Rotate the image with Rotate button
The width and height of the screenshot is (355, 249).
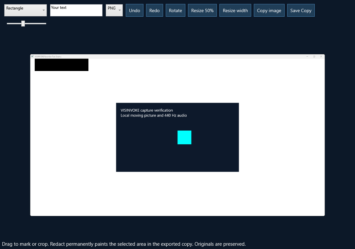pyautogui.click(x=176, y=10)
